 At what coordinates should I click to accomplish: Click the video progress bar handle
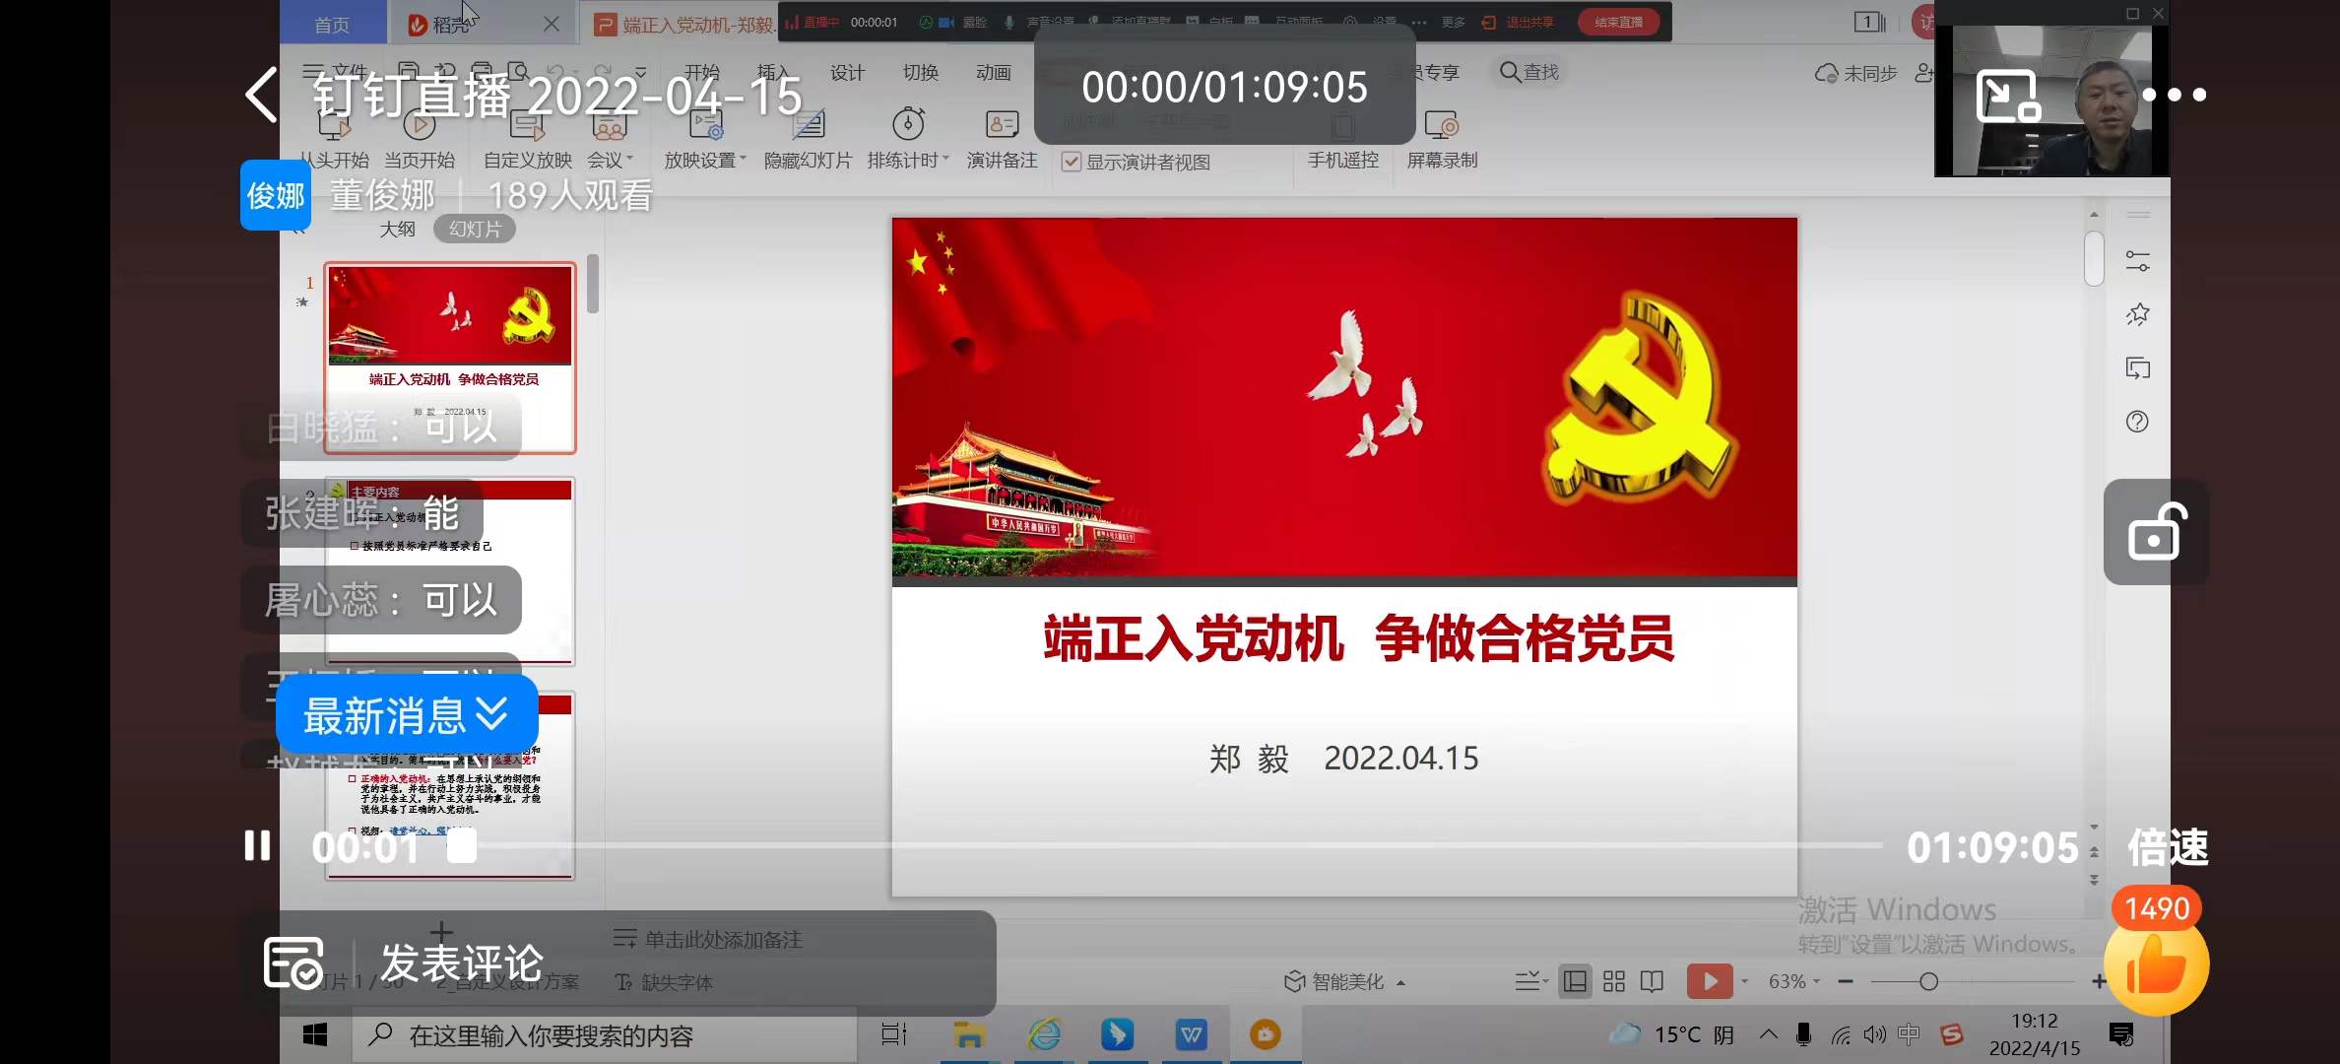461,846
